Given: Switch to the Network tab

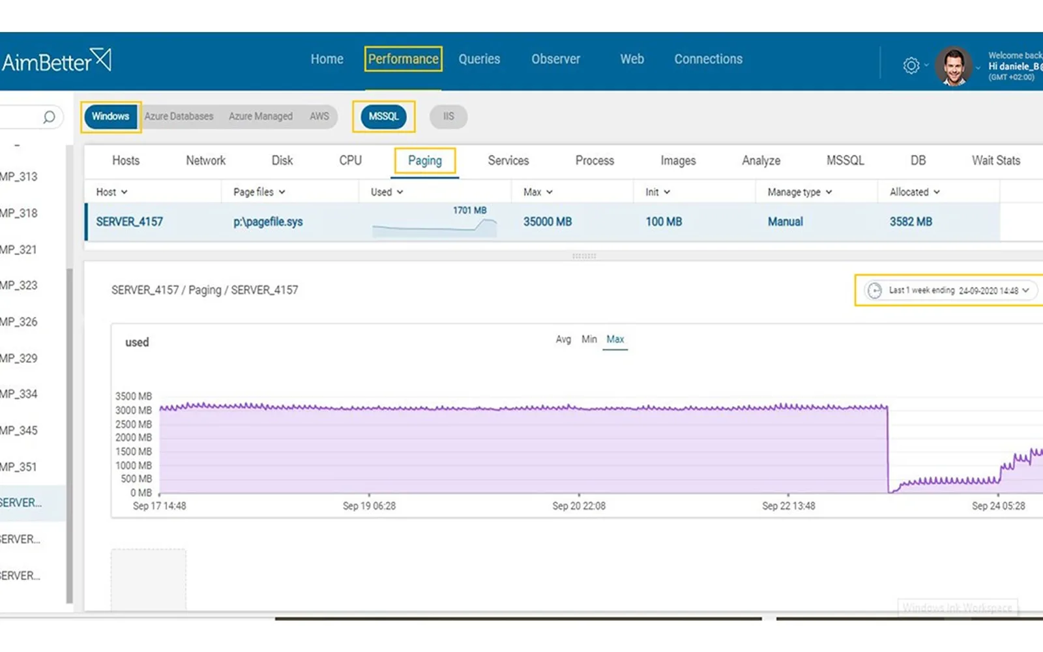Looking at the screenshot, I should point(205,160).
